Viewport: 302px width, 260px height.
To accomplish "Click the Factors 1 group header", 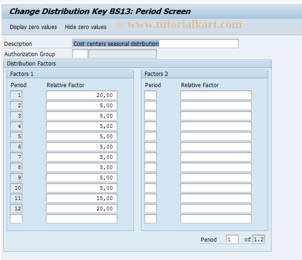I will (x=70, y=74).
